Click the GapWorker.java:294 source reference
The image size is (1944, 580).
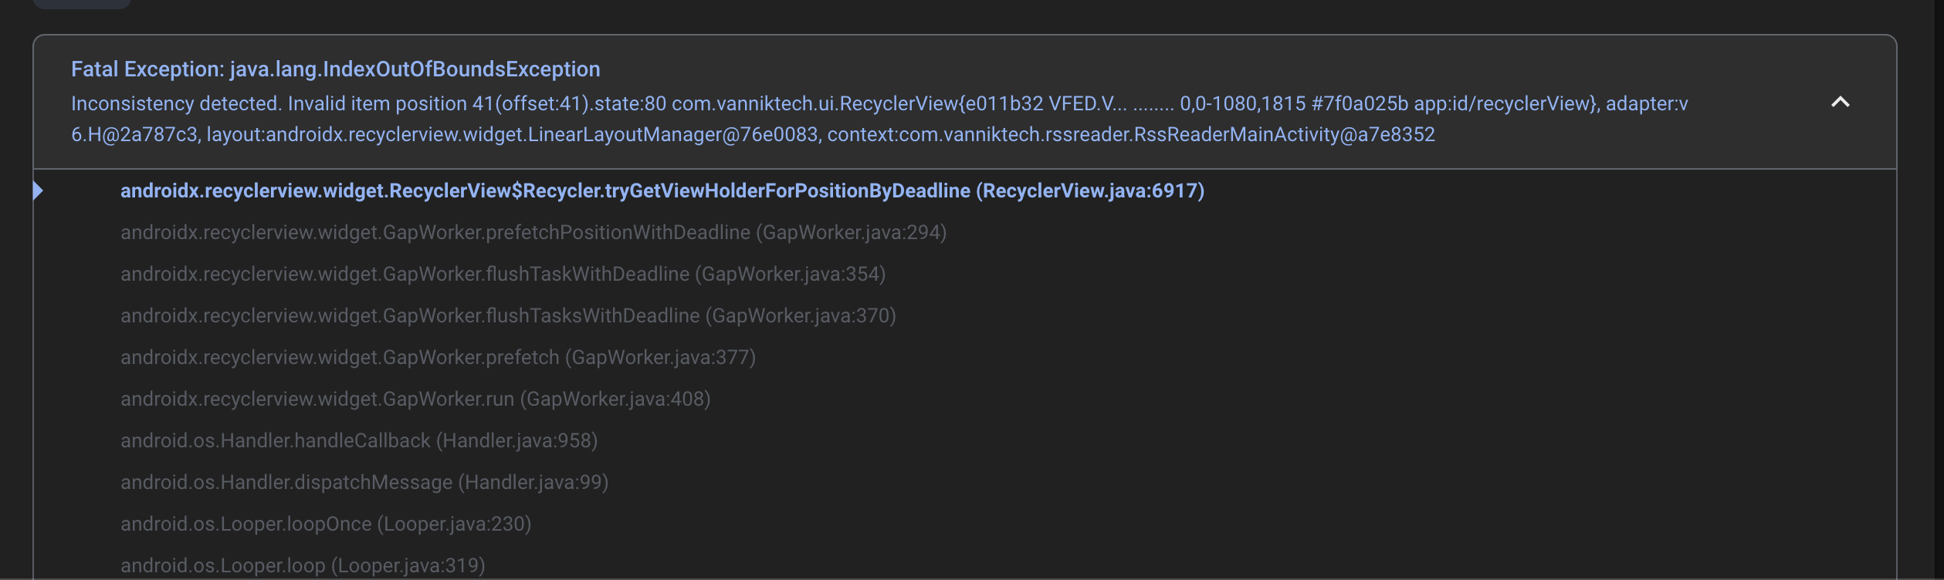coord(851,232)
